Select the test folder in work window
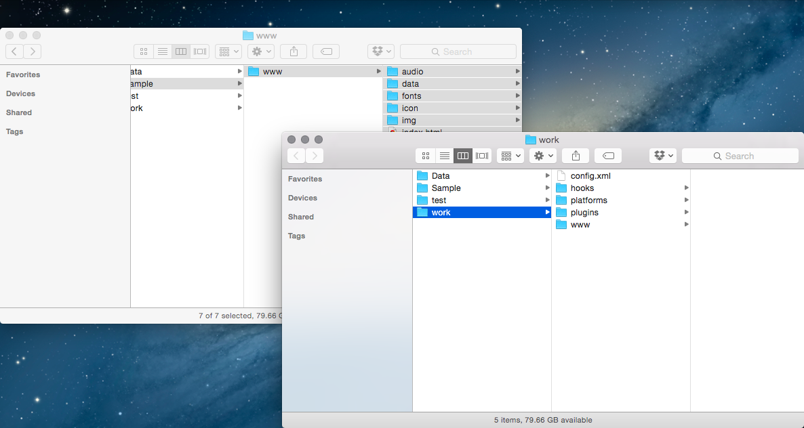804x428 pixels. tap(482, 200)
